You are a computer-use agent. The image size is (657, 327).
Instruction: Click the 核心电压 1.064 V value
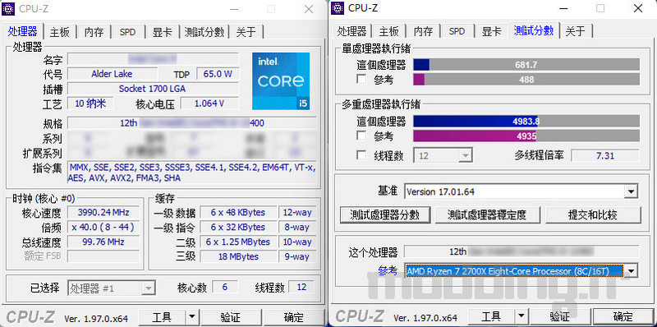tap(209, 104)
